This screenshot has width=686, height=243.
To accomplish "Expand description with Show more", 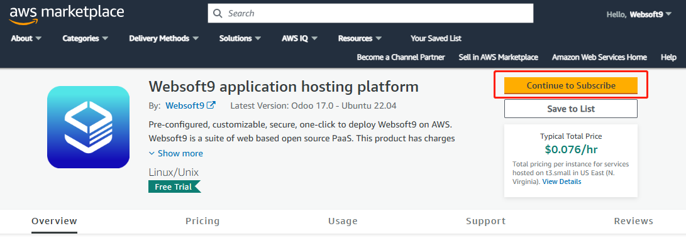I will pyautogui.click(x=176, y=153).
